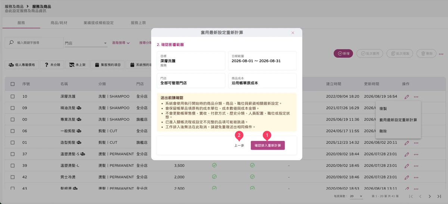Click the 3,500 price cell
This screenshot has height=204, width=448.
click(x=179, y=166)
